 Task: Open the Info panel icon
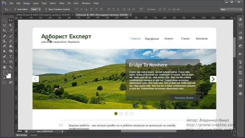pyautogui.click(x=240, y=86)
